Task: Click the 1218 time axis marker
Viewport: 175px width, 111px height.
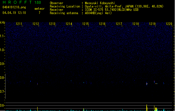Action: [x=135, y=24]
